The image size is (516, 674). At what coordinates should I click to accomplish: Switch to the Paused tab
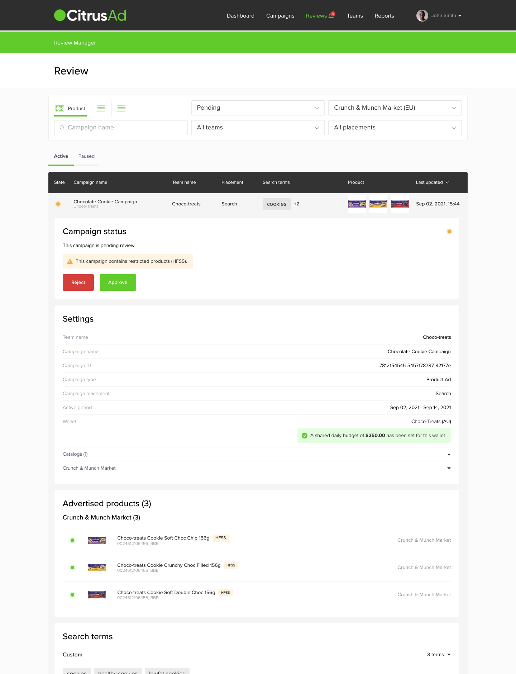(86, 156)
